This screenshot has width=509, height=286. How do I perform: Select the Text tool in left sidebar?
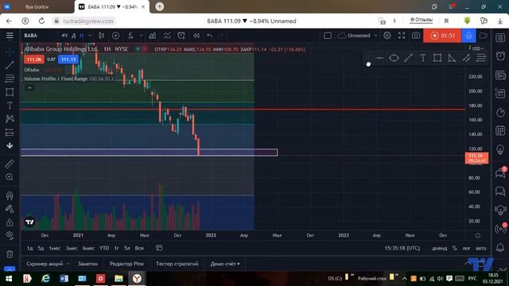pos(10,106)
